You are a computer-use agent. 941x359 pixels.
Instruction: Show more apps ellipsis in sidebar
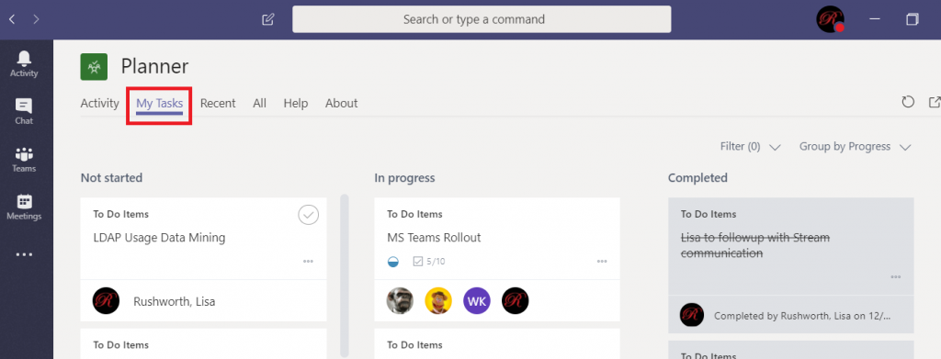24,254
